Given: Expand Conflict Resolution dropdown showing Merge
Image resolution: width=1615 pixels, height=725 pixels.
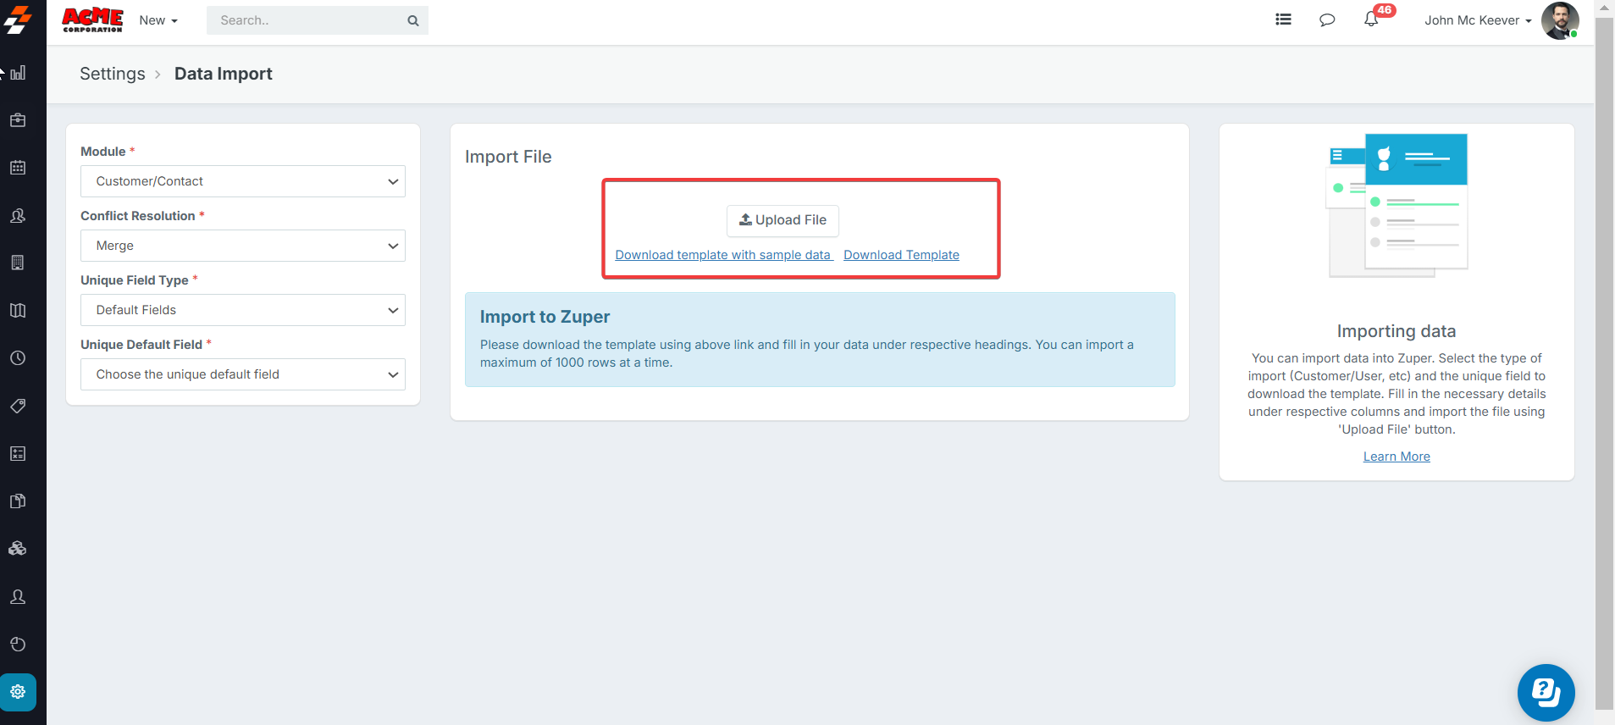Looking at the screenshot, I should (x=243, y=246).
